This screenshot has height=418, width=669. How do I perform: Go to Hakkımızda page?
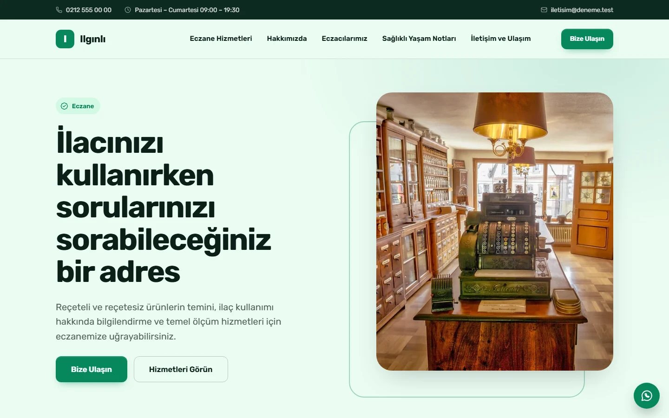pyautogui.click(x=287, y=39)
